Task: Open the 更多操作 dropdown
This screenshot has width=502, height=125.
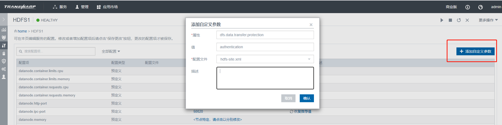Action: click(488, 20)
